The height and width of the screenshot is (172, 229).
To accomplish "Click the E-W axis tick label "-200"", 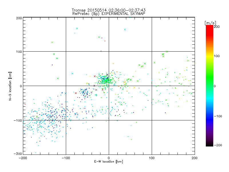I will [23, 158].
